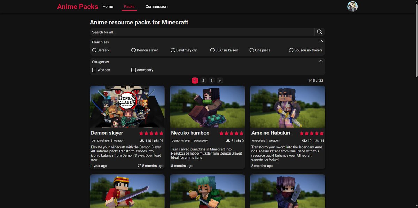Click the Ame no Habakiri views eye icon
418x208 pixels.
point(305,141)
